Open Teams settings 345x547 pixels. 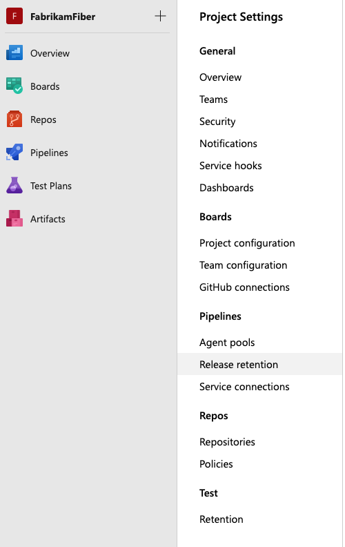(214, 99)
